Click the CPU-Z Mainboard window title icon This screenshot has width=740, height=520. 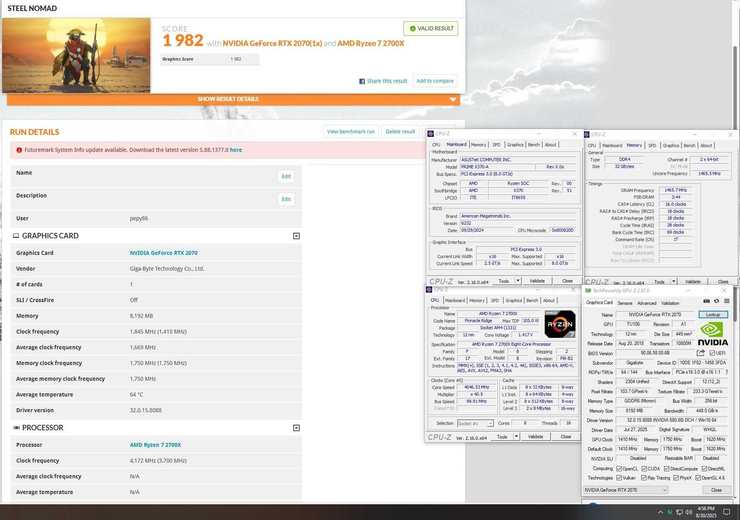coord(431,134)
